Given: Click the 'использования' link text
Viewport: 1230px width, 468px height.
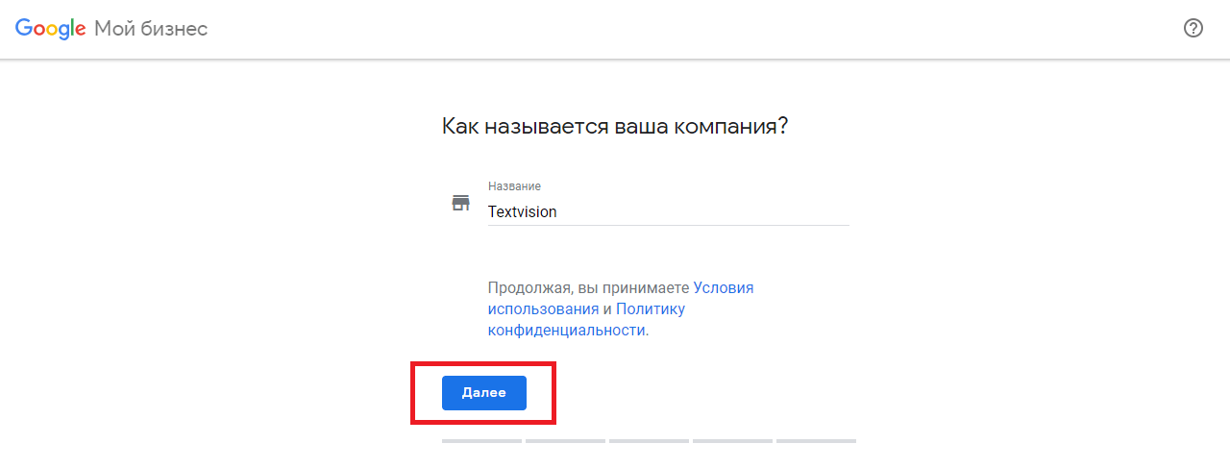Looking at the screenshot, I should coord(543,308).
